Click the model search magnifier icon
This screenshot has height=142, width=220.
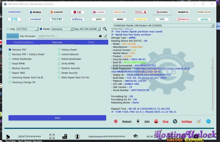(105, 29)
